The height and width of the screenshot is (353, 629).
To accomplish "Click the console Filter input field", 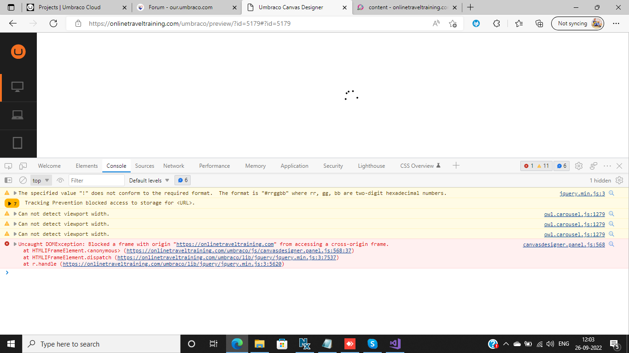I will click(97, 181).
